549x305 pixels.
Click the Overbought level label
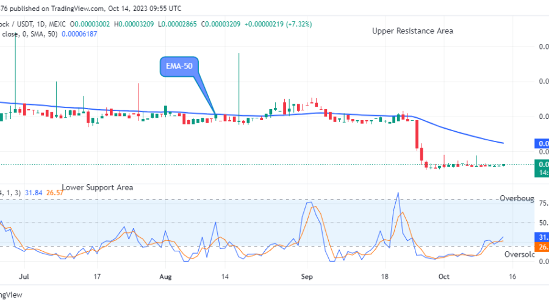[x=517, y=198]
